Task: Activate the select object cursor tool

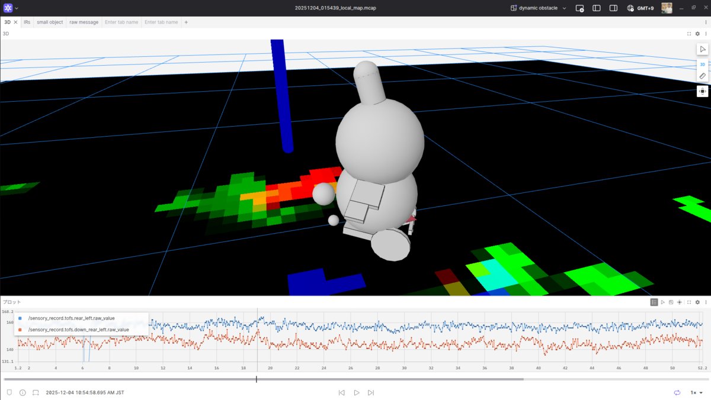Action: pos(703,49)
